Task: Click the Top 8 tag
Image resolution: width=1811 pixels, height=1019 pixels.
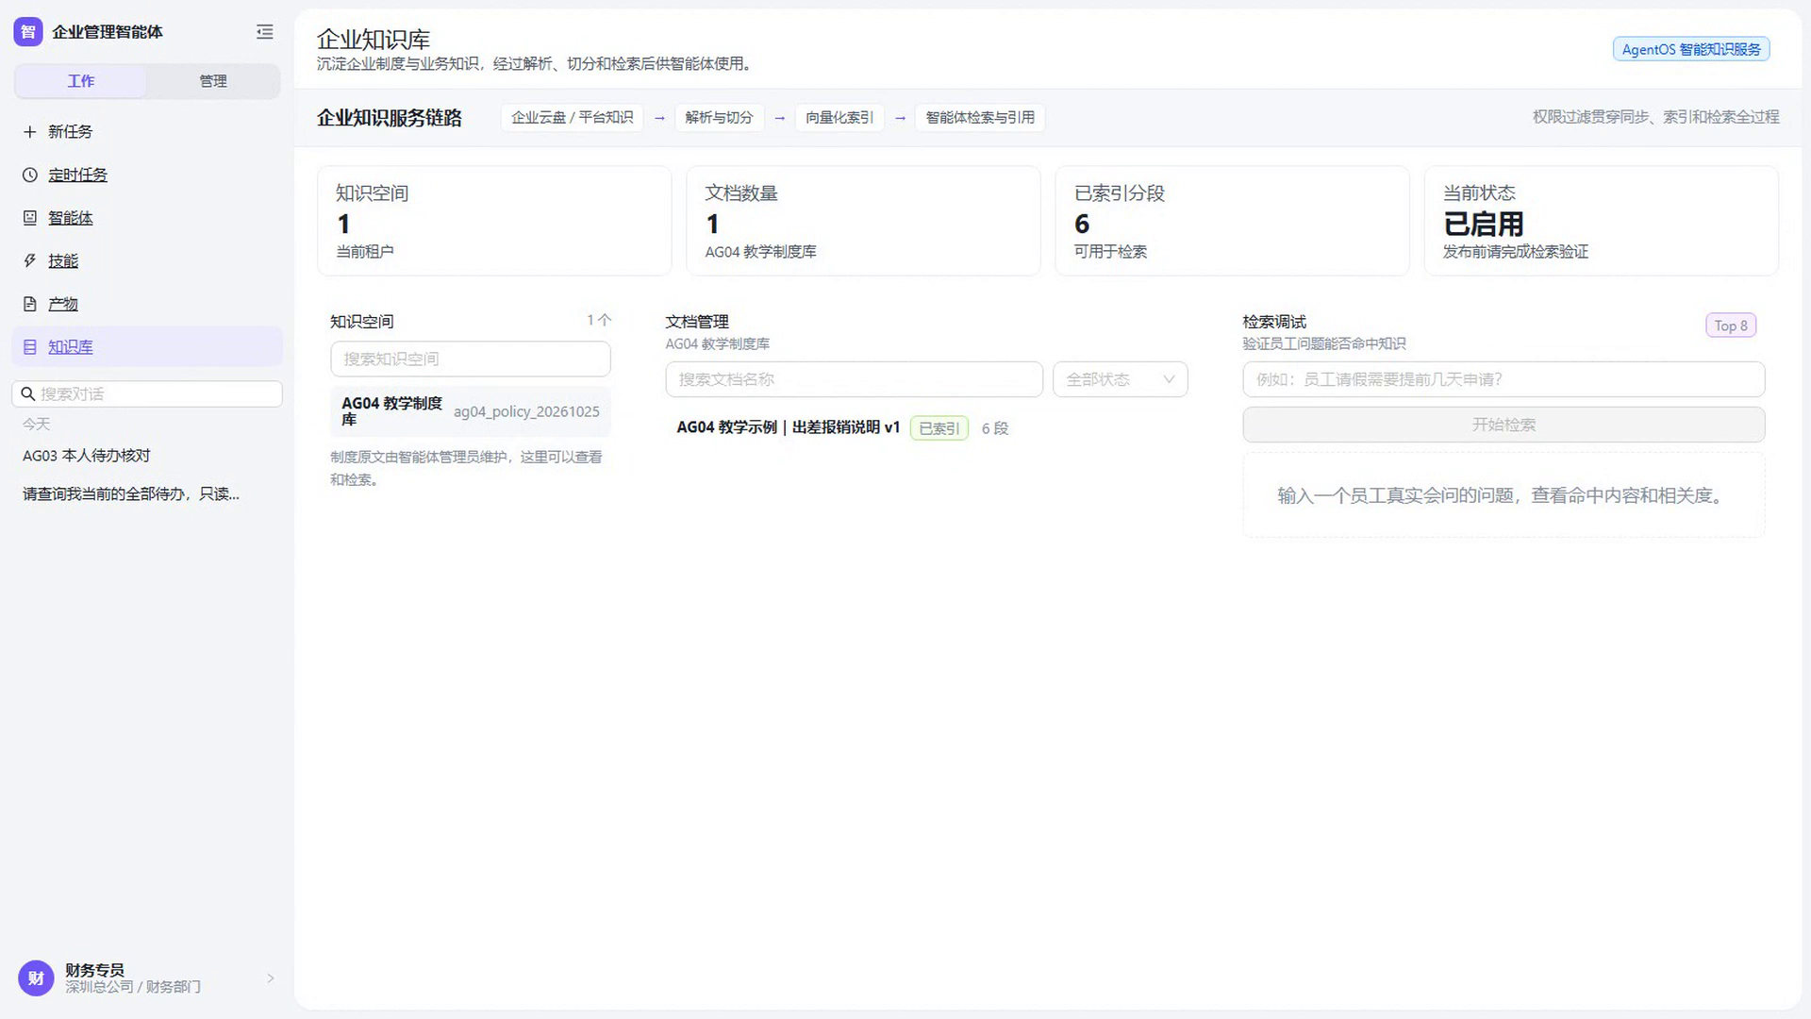Action: tap(1730, 326)
